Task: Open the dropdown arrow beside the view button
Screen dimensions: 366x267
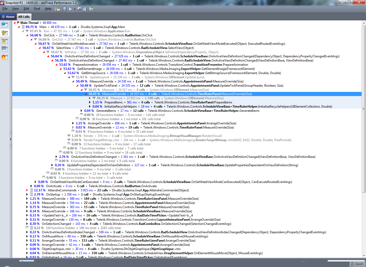Action: pos(75,9)
